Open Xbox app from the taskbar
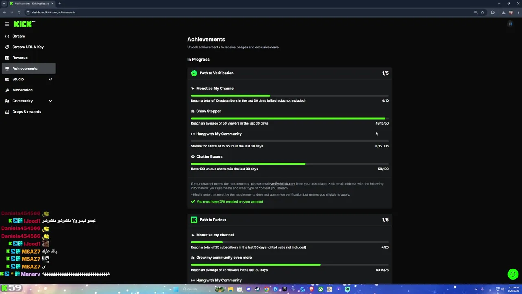The width and height of the screenshot is (522, 294). click(x=321, y=289)
